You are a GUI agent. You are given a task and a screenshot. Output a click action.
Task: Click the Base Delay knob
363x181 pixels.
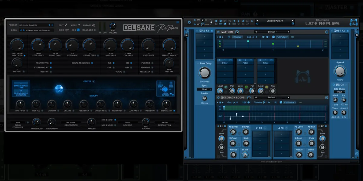point(204,72)
